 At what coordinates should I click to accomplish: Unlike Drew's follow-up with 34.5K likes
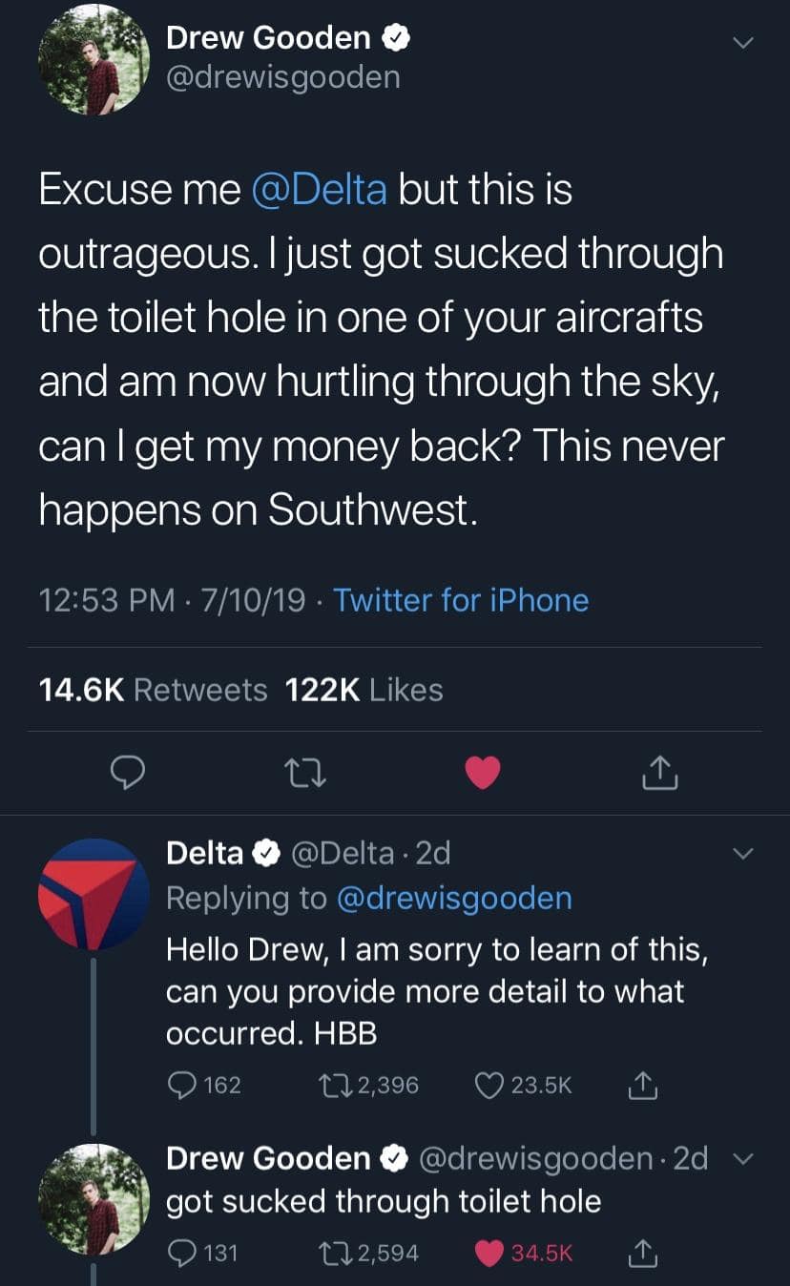[x=488, y=1253]
